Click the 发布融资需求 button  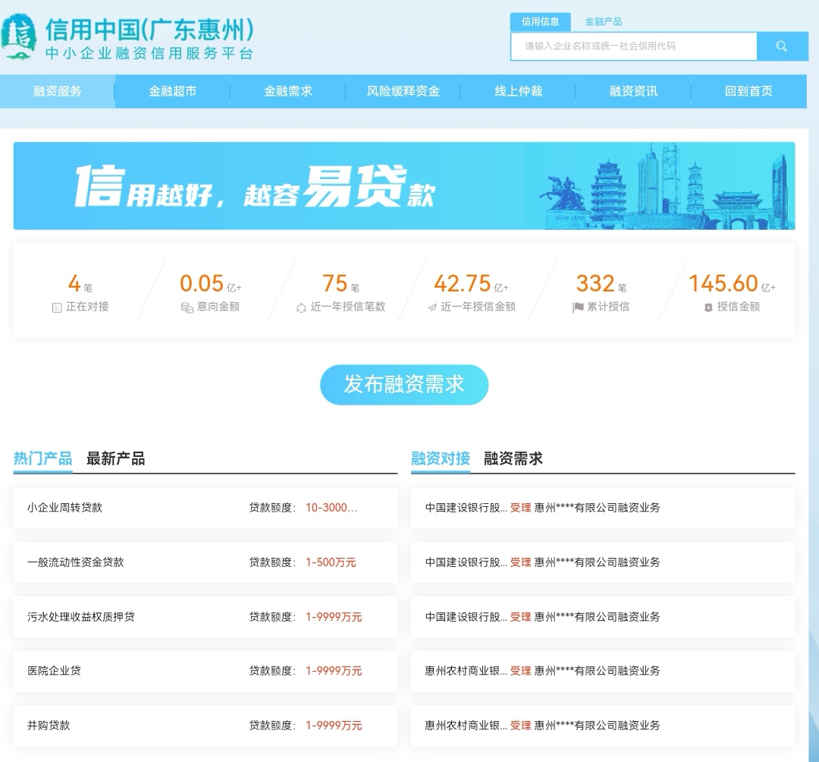(x=403, y=385)
